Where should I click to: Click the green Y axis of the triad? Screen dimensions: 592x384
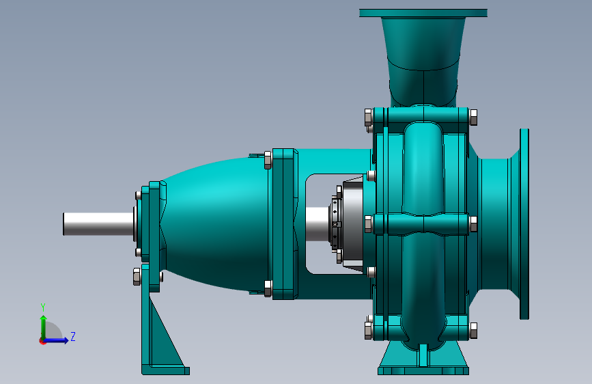pyautogui.click(x=44, y=327)
